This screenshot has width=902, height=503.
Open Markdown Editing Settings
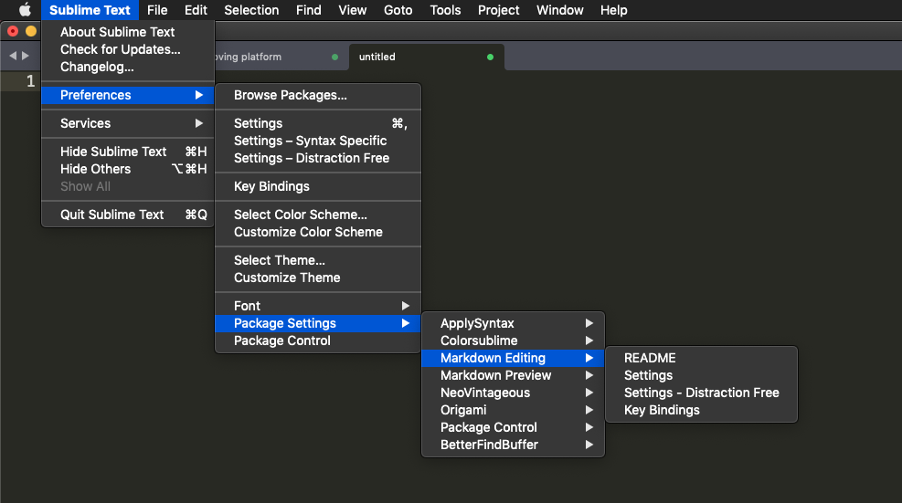coord(701,375)
